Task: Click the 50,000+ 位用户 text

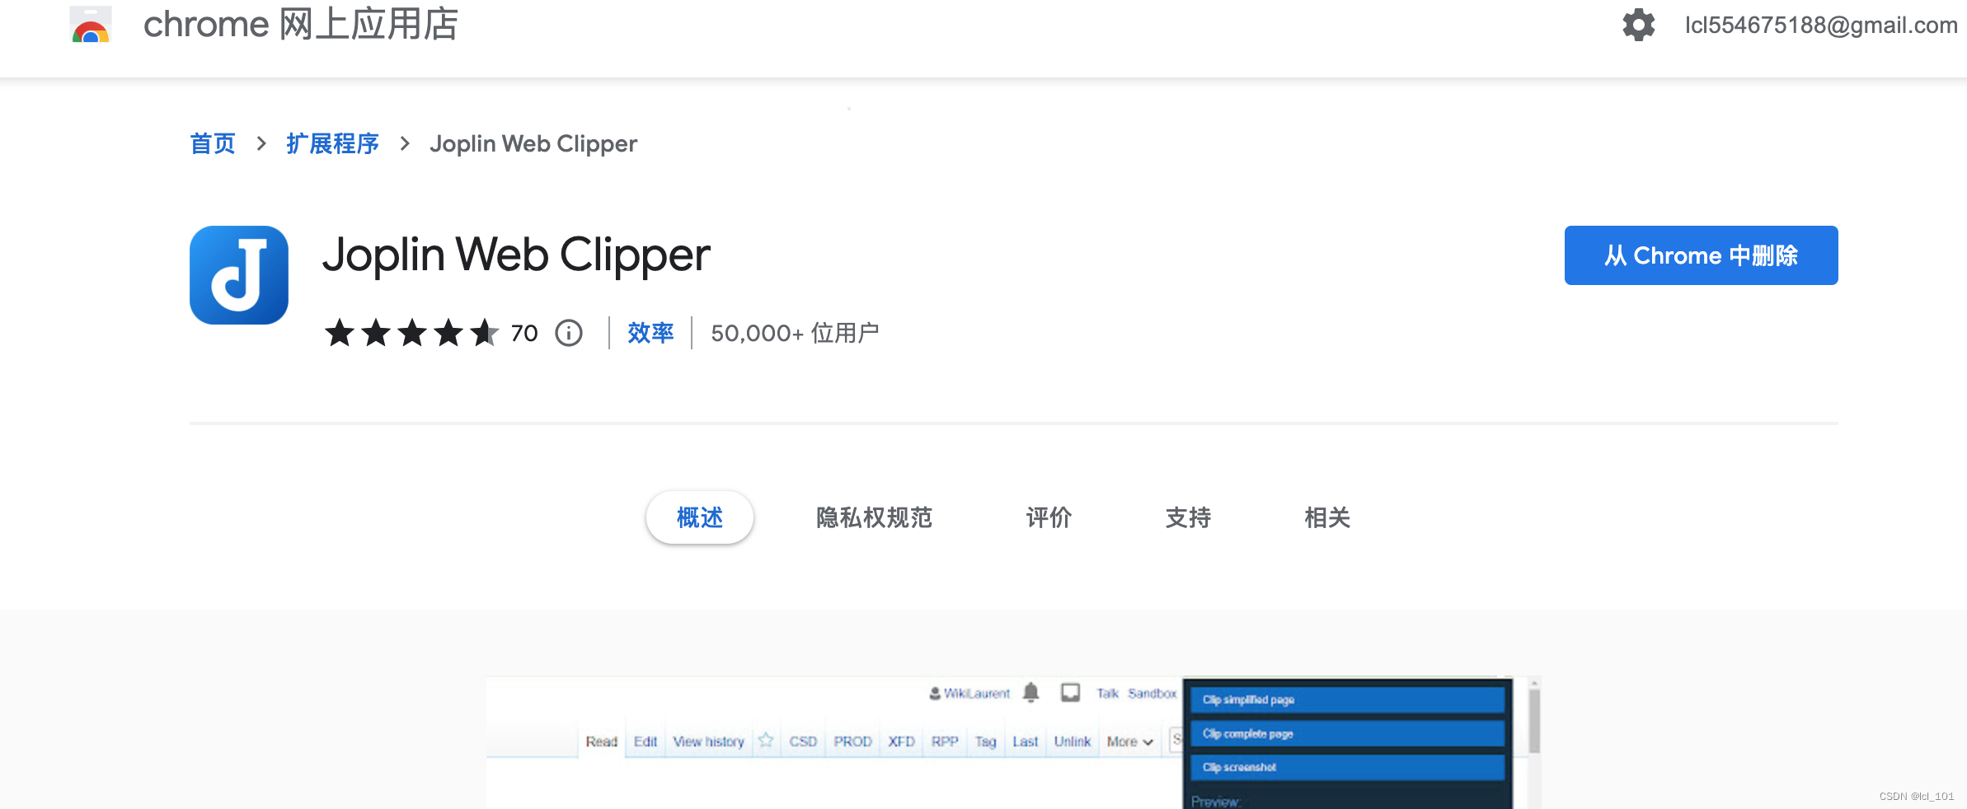Action: click(x=794, y=333)
